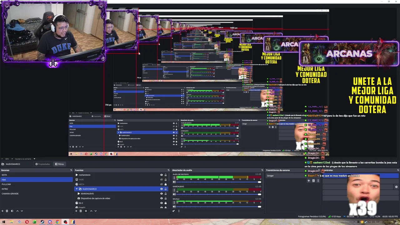Screen dimensions: 400x225
Task: Select the Dispositivo de captura de video row
Action: [121, 198]
